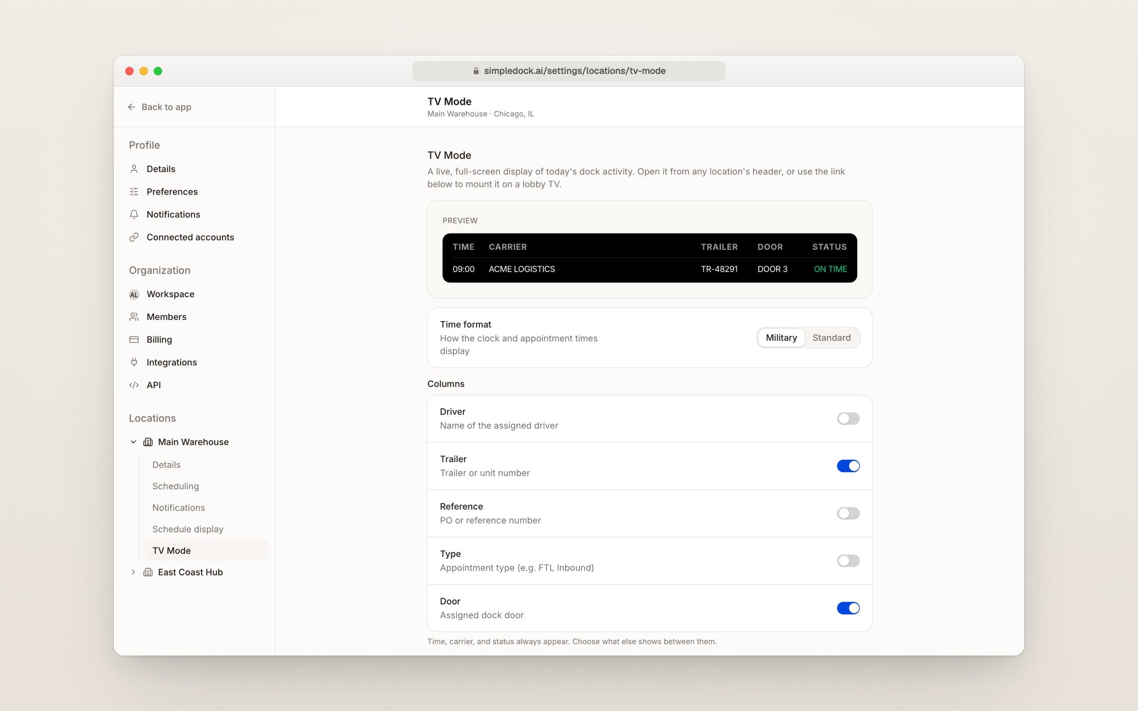The height and width of the screenshot is (711, 1138).
Task: Click the sliders icon next to Preferences
Action: [134, 191]
